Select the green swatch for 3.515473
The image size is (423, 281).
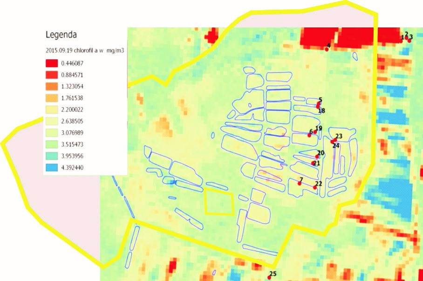click(x=52, y=144)
